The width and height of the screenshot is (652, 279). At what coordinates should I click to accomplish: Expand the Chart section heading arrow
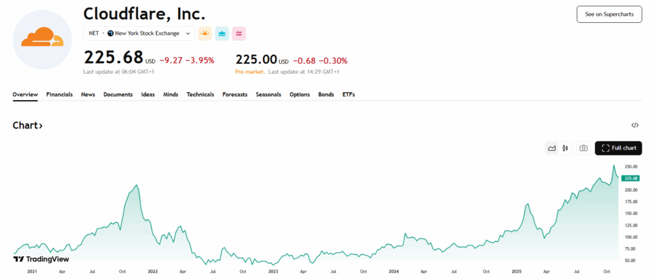click(41, 125)
